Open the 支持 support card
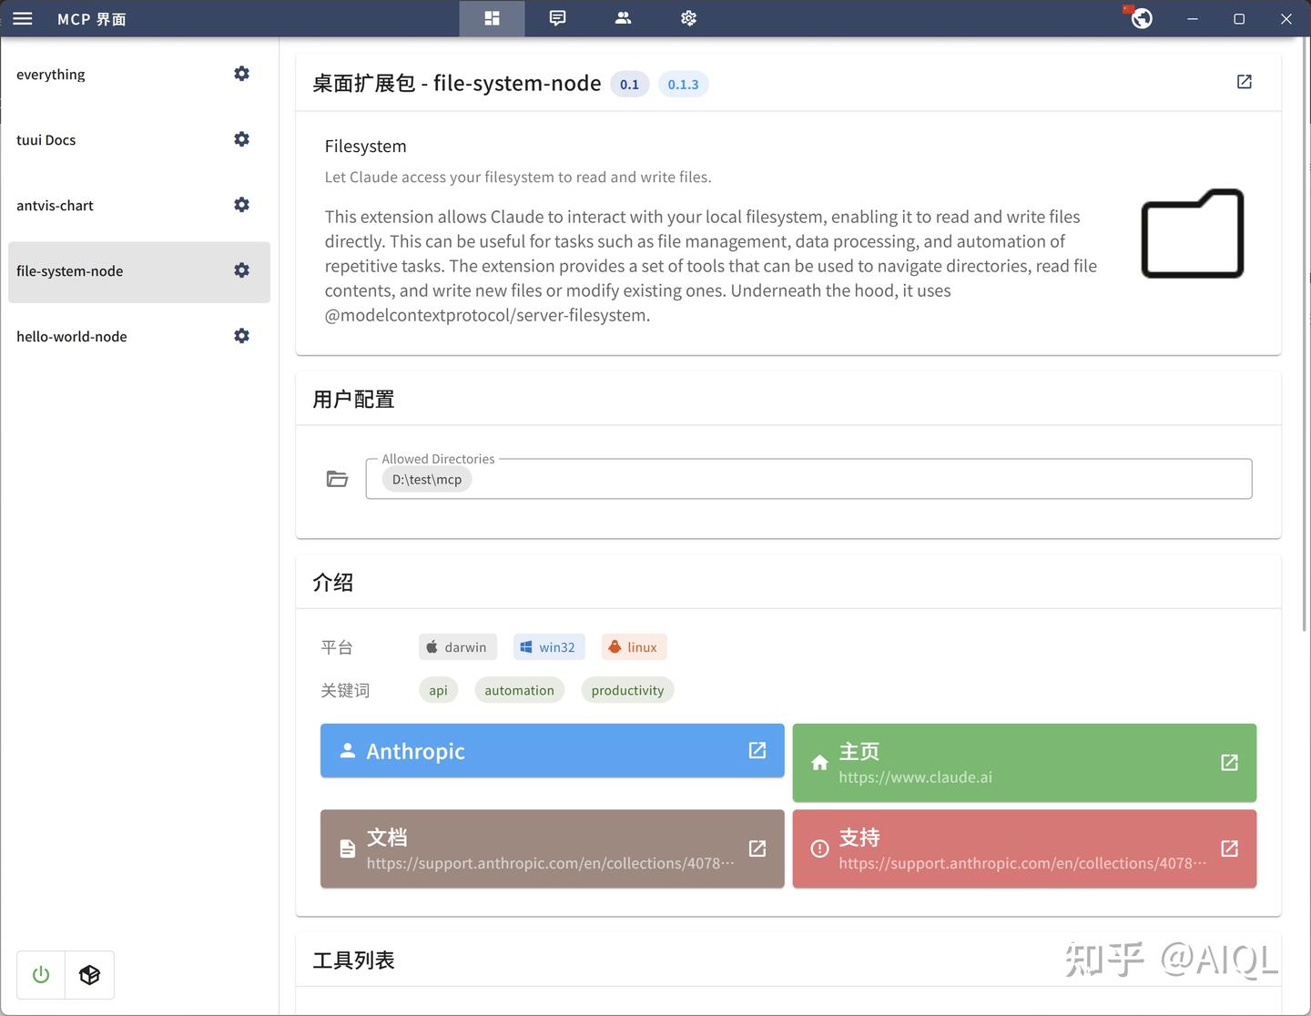 1024,848
